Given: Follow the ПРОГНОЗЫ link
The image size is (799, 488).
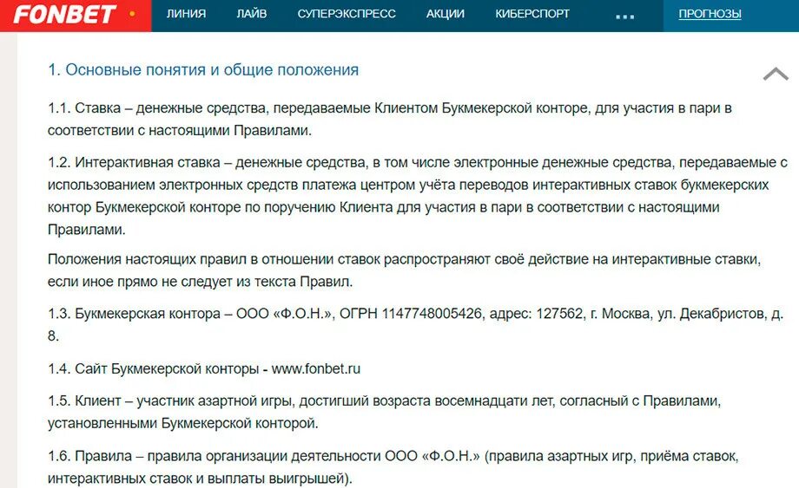Looking at the screenshot, I should pyautogui.click(x=710, y=14).
